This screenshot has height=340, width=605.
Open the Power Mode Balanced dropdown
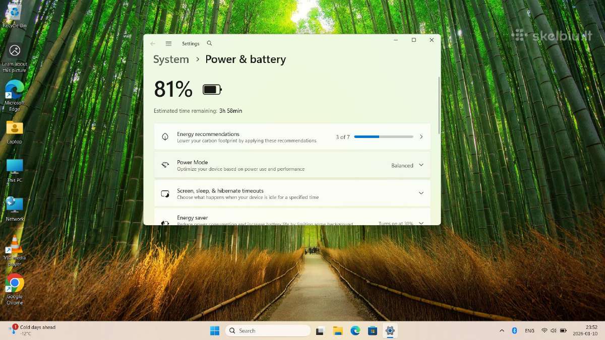[407, 165]
